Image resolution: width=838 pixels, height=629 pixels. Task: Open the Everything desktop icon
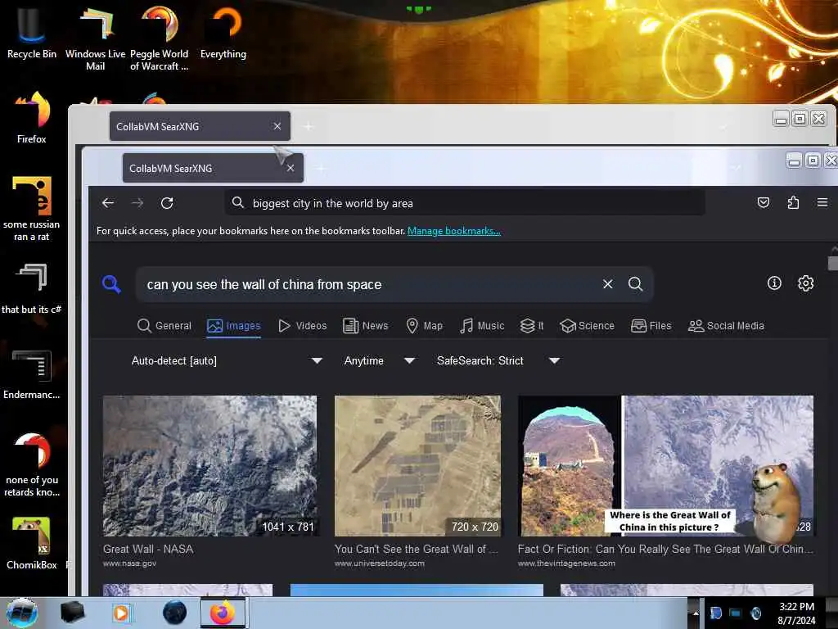223,32
